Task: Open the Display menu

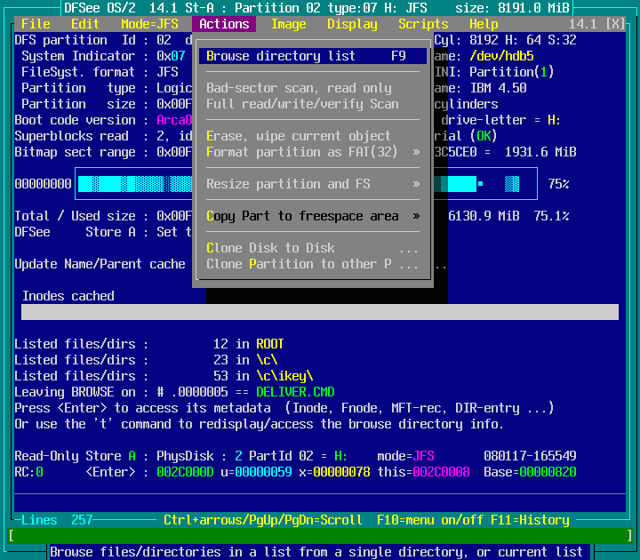Action: (x=352, y=24)
